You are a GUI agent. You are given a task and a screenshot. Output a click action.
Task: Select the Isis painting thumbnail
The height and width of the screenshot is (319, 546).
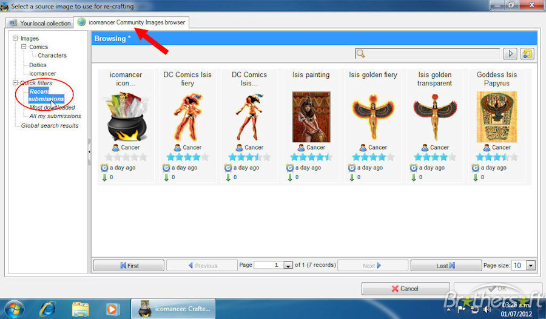click(311, 117)
